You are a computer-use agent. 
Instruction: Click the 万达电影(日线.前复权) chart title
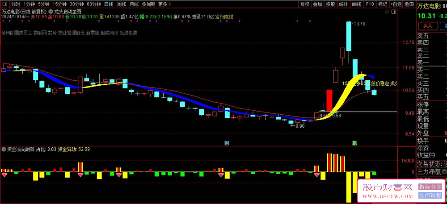(24, 12)
